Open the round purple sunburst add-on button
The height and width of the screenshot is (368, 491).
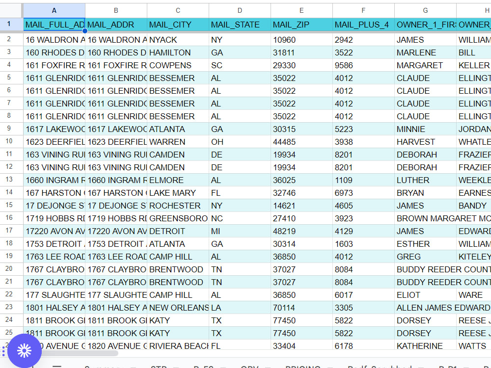click(x=25, y=350)
